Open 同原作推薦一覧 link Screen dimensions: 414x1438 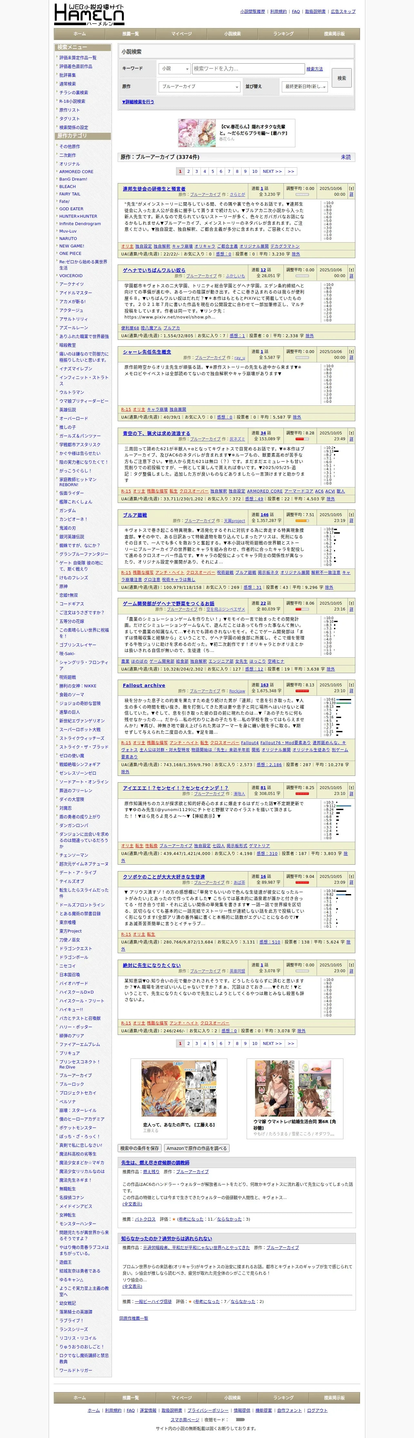tap(134, 1318)
